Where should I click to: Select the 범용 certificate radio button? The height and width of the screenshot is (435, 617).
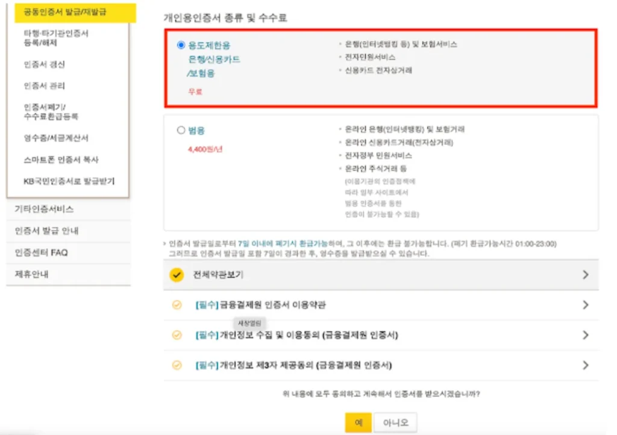[x=181, y=130]
